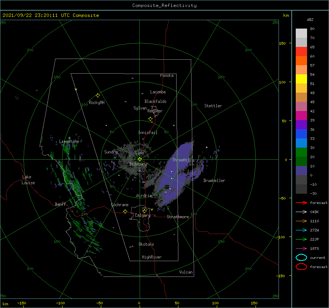Select the 39 dBZ purple swatch
329x308 pixels.
pos(301,125)
